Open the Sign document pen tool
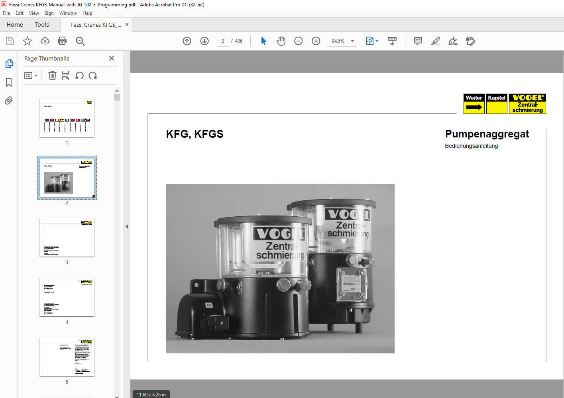Image resolution: width=564 pixels, height=398 pixels. [x=453, y=41]
